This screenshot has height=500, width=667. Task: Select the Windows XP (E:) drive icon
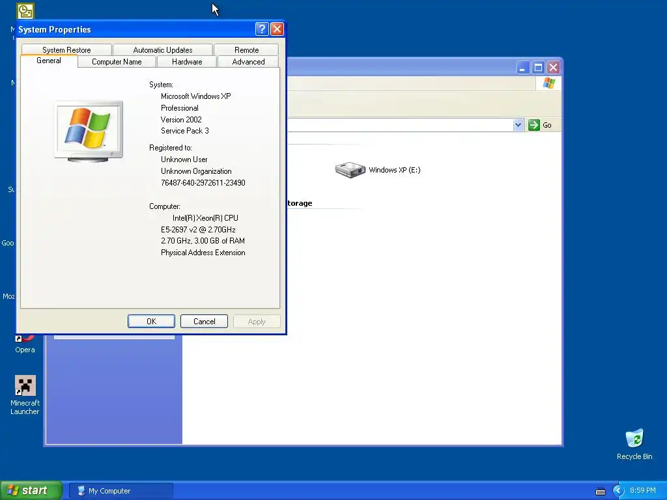(350, 170)
